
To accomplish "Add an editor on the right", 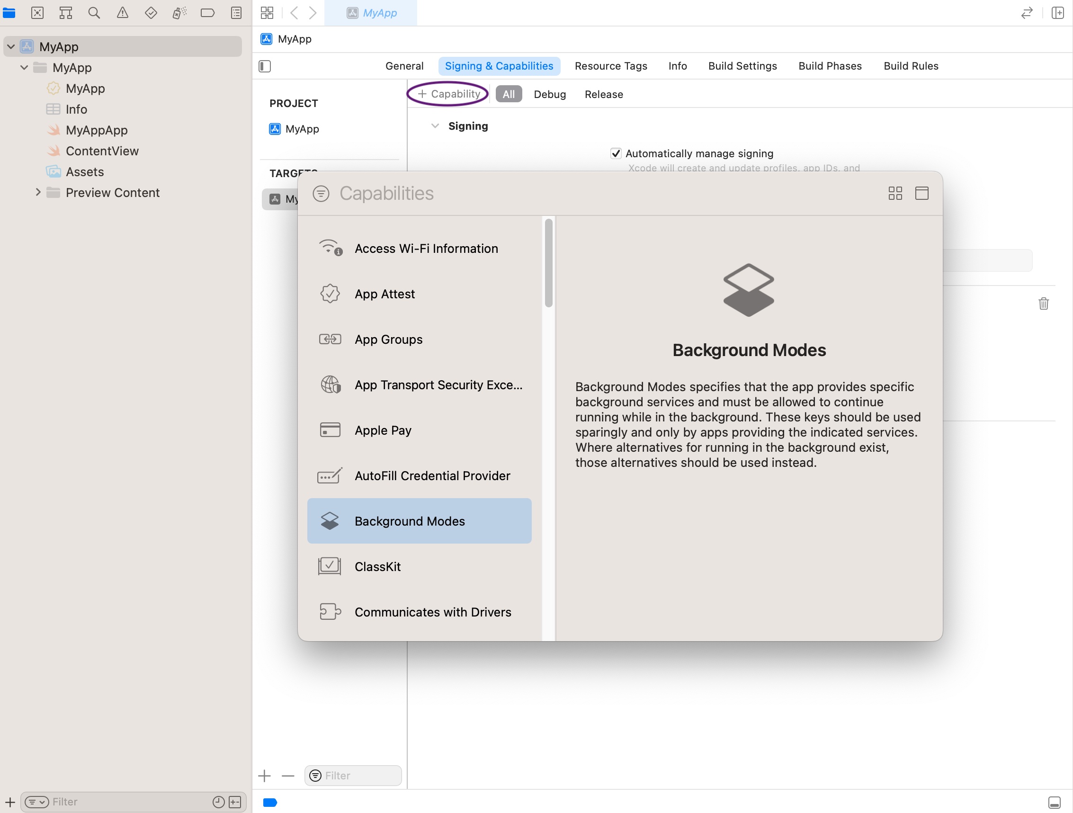I will point(1057,13).
